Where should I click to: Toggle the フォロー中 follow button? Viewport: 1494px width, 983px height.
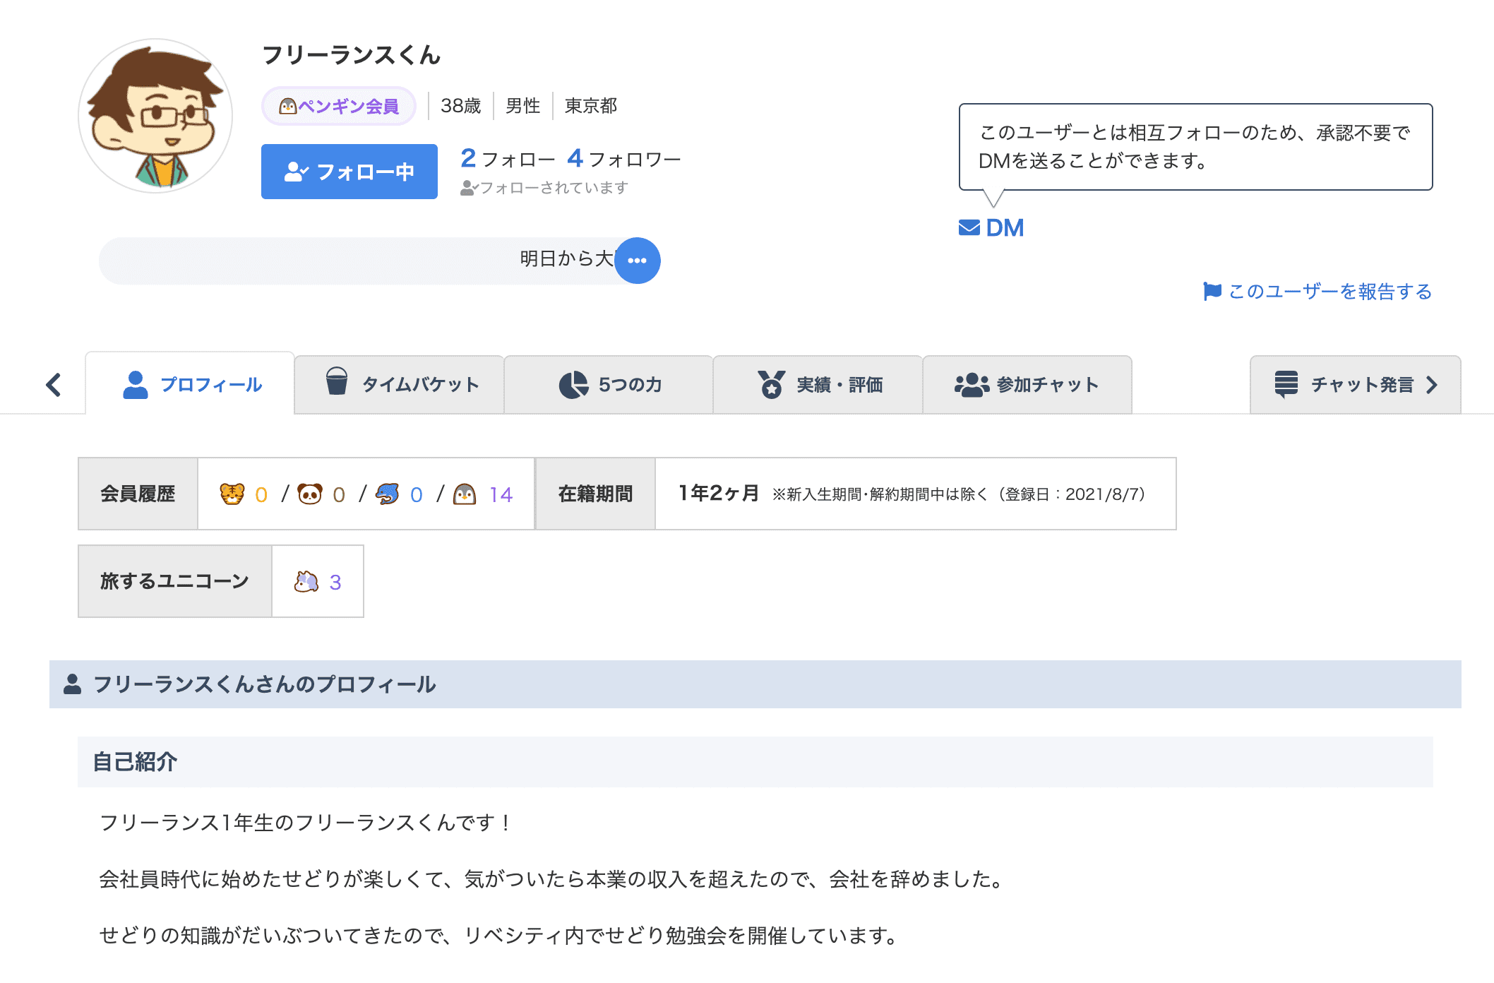[x=349, y=172]
